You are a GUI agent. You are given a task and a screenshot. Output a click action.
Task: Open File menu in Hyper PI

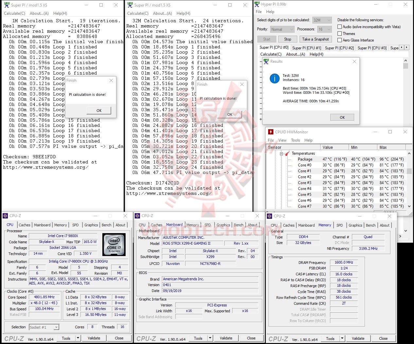tap(259, 12)
